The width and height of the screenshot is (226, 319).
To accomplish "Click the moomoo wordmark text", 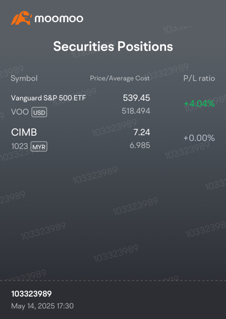I will 59,19.
